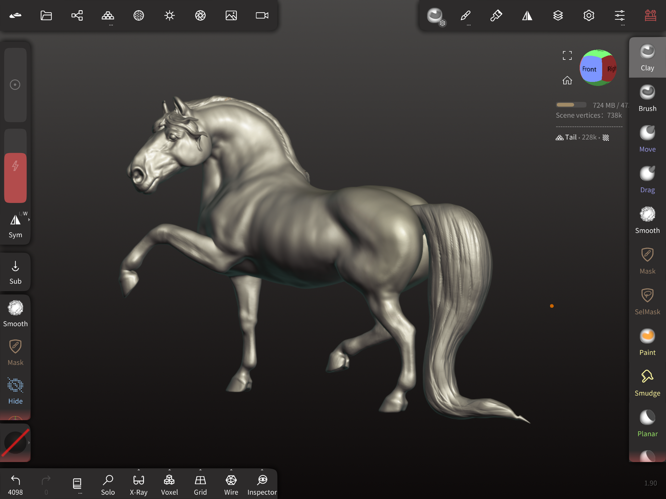The height and width of the screenshot is (499, 666).
Task: Open the scene topology tree icon
Action: (77, 15)
